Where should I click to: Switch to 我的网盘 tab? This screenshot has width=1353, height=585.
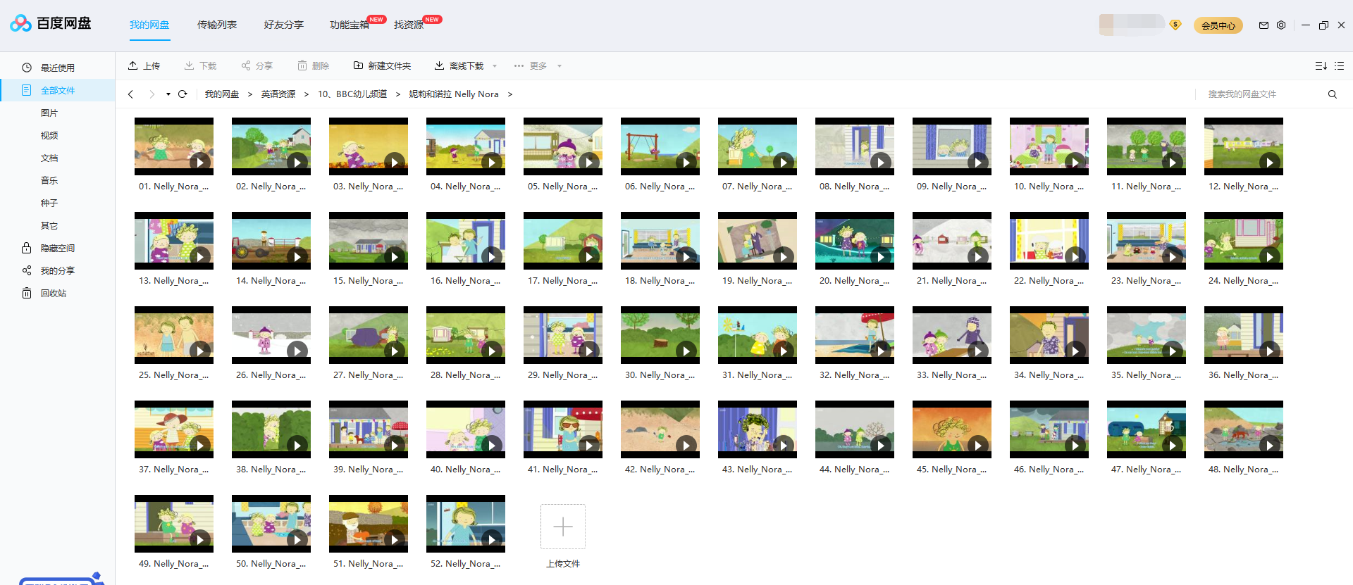tap(149, 25)
